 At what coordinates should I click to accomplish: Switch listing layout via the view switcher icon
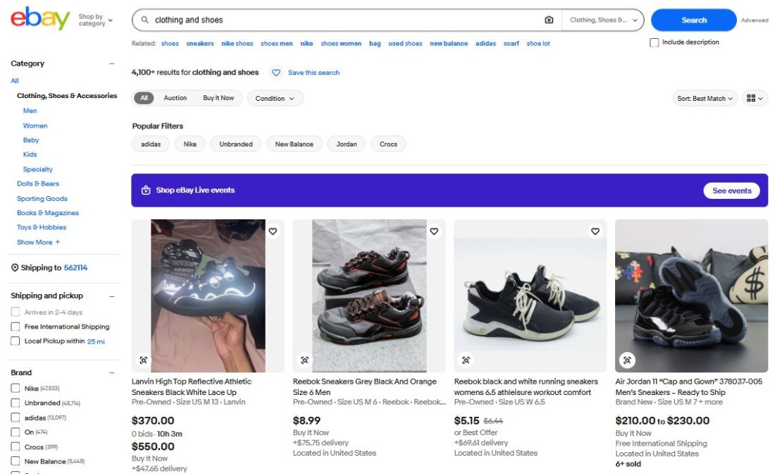tap(754, 98)
